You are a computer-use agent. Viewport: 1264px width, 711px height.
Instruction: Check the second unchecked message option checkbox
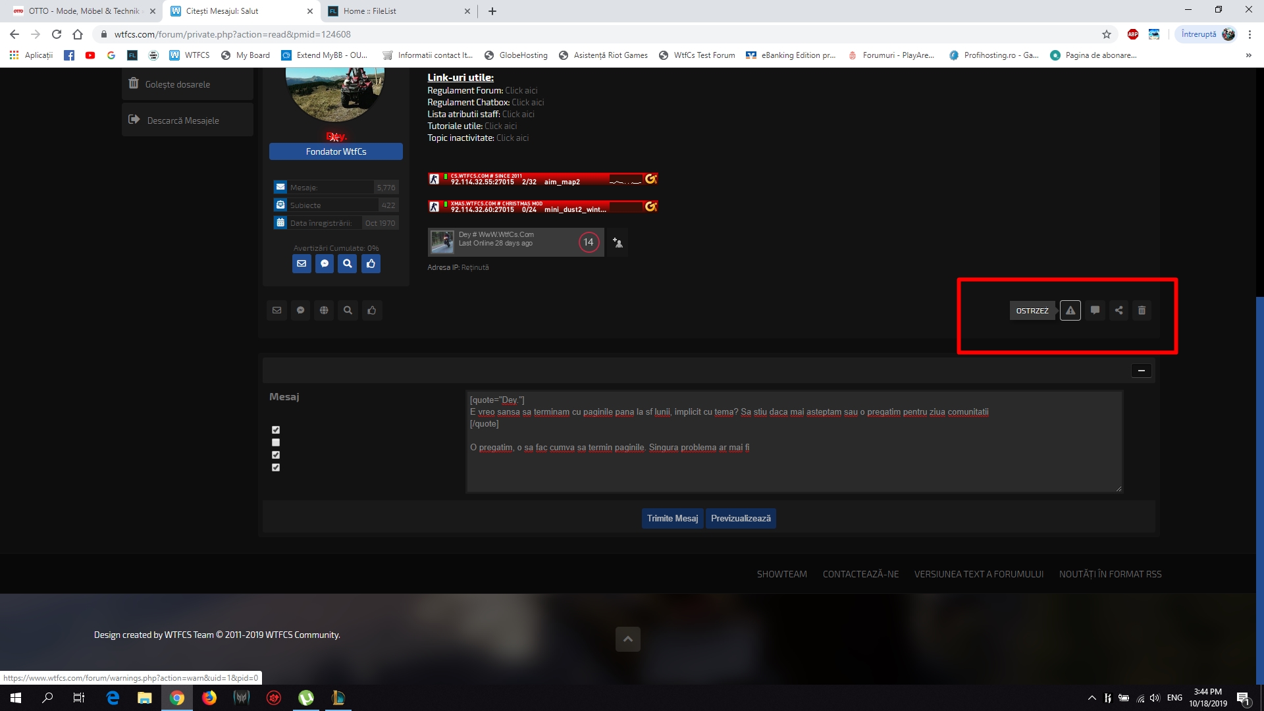276,442
